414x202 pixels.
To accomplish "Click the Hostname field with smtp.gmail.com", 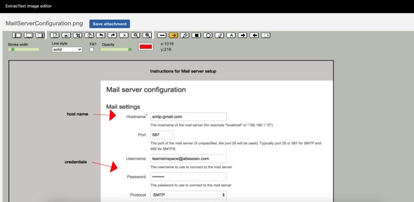I will coord(189,116).
